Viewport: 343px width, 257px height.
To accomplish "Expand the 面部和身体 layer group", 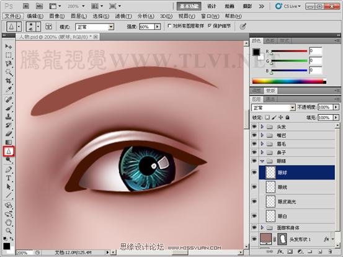I will tap(262, 228).
